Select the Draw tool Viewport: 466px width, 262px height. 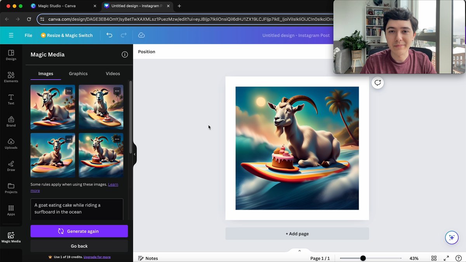point(11,166)
